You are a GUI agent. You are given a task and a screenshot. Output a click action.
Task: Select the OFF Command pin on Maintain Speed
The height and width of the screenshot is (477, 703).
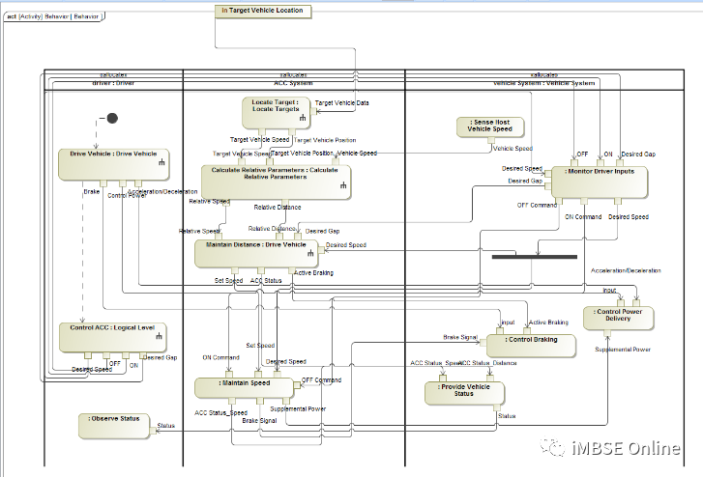297,385
